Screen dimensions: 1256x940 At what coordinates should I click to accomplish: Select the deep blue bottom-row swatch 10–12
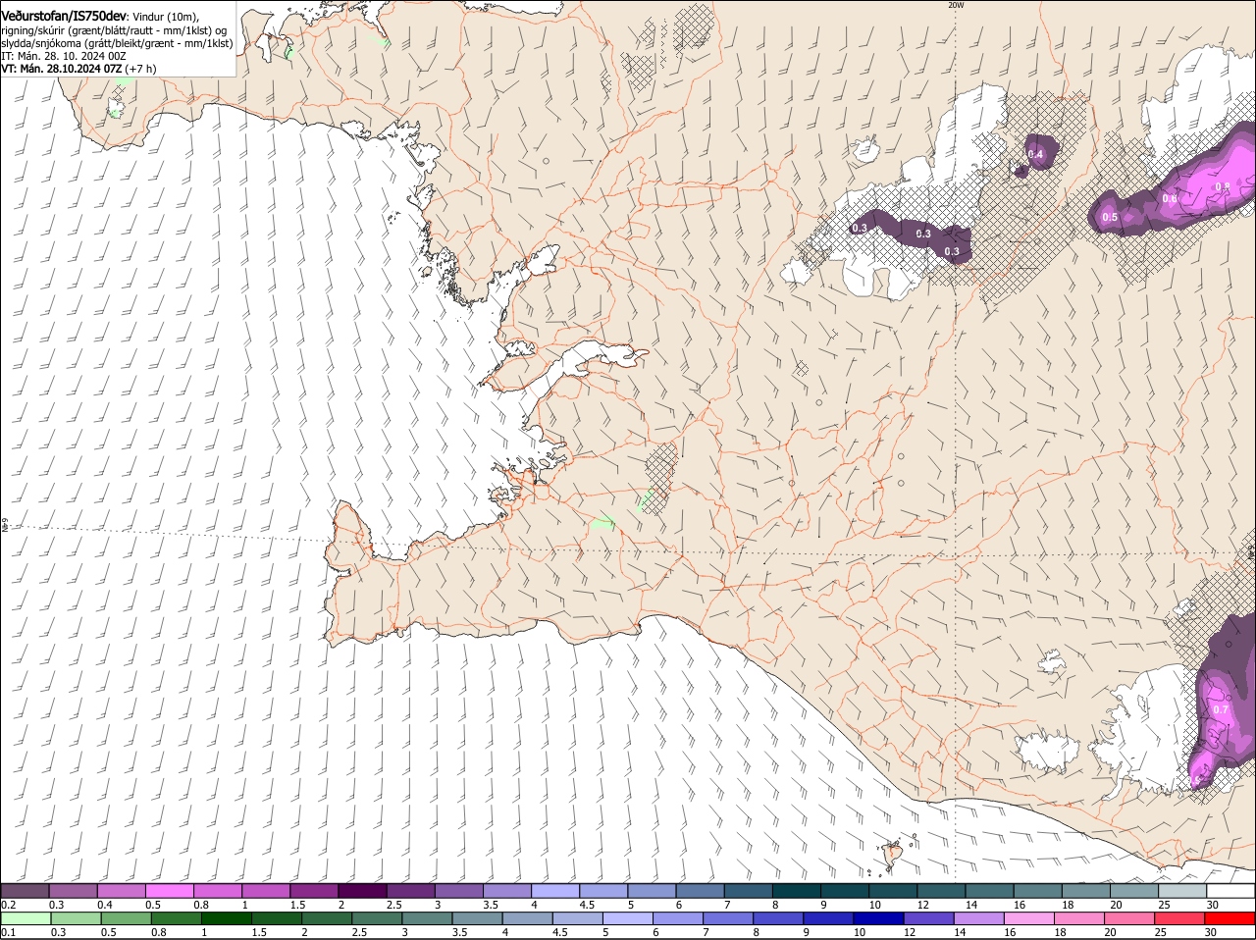(879, 918)
